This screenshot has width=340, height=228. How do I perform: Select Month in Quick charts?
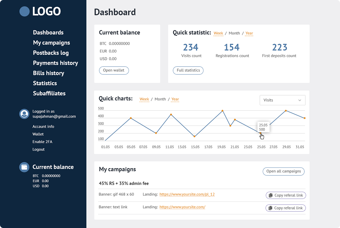pyautogui.click(x=160, y=99)
